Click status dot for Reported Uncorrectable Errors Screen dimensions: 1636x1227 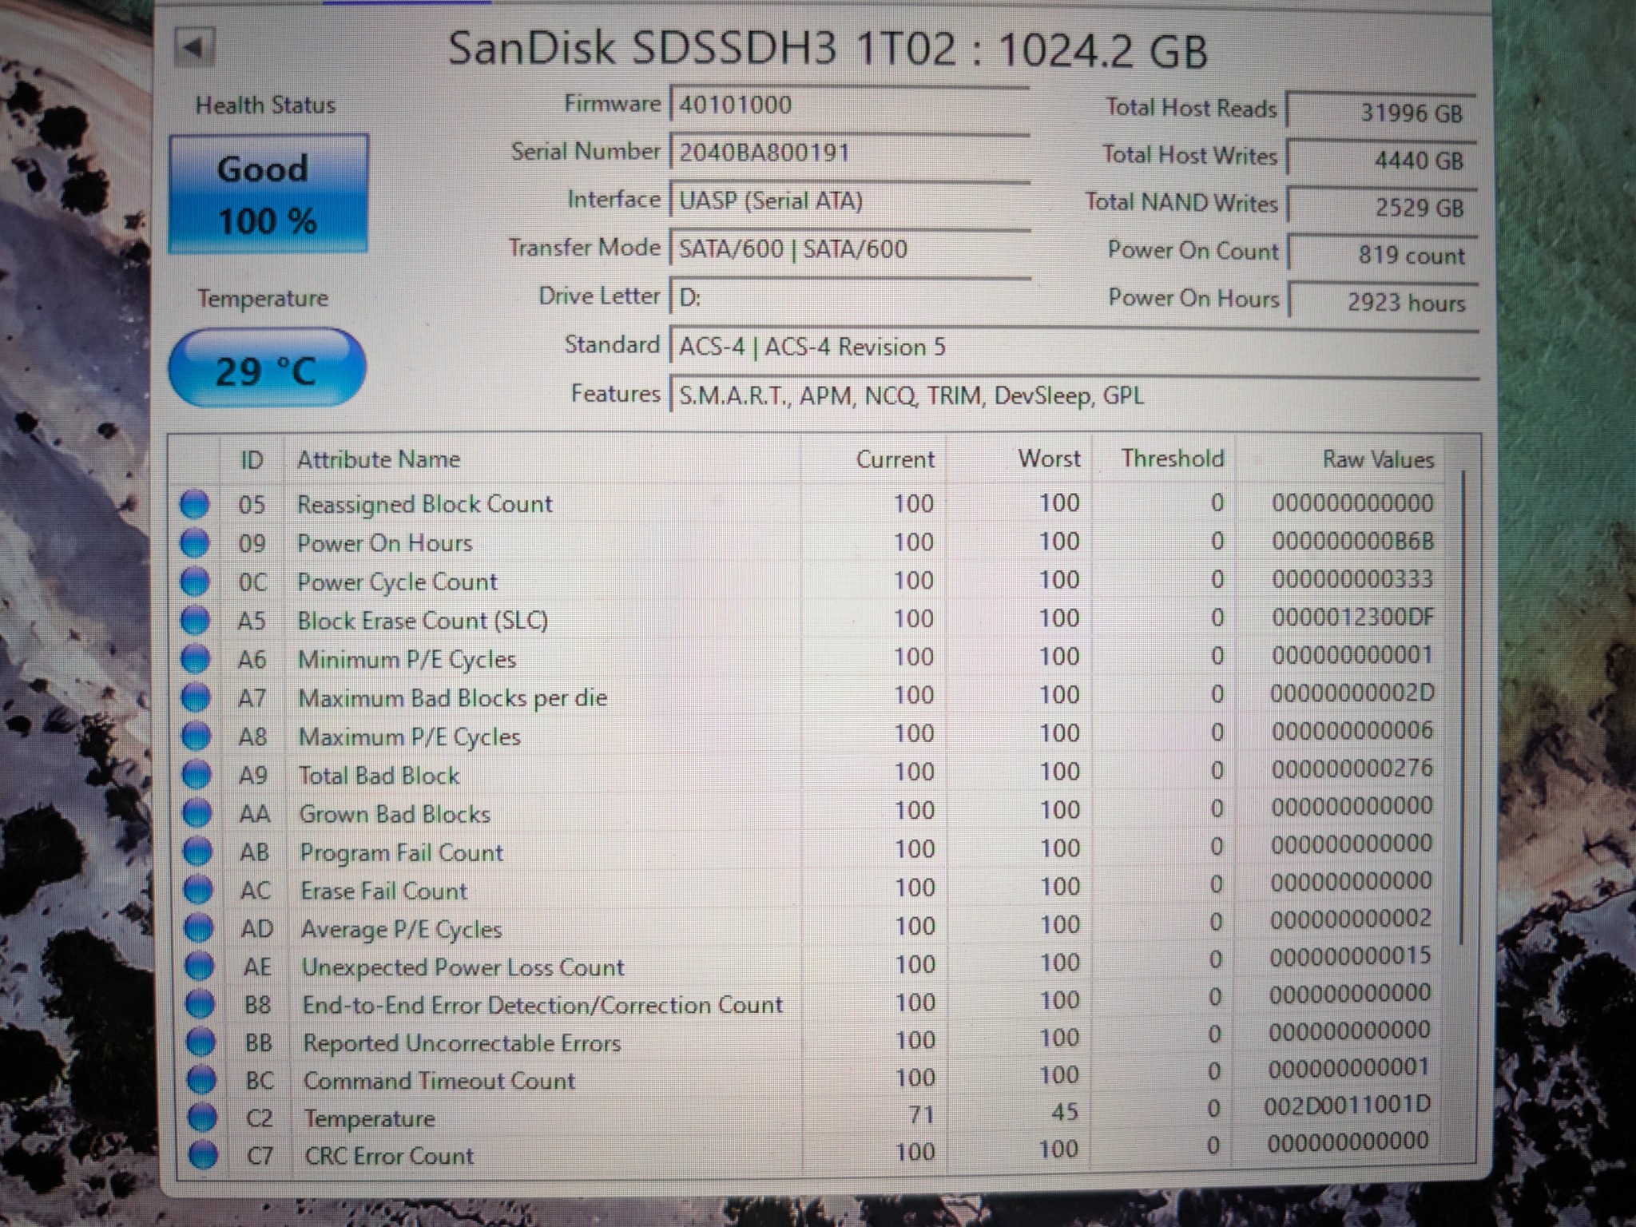coord(201,1042)
